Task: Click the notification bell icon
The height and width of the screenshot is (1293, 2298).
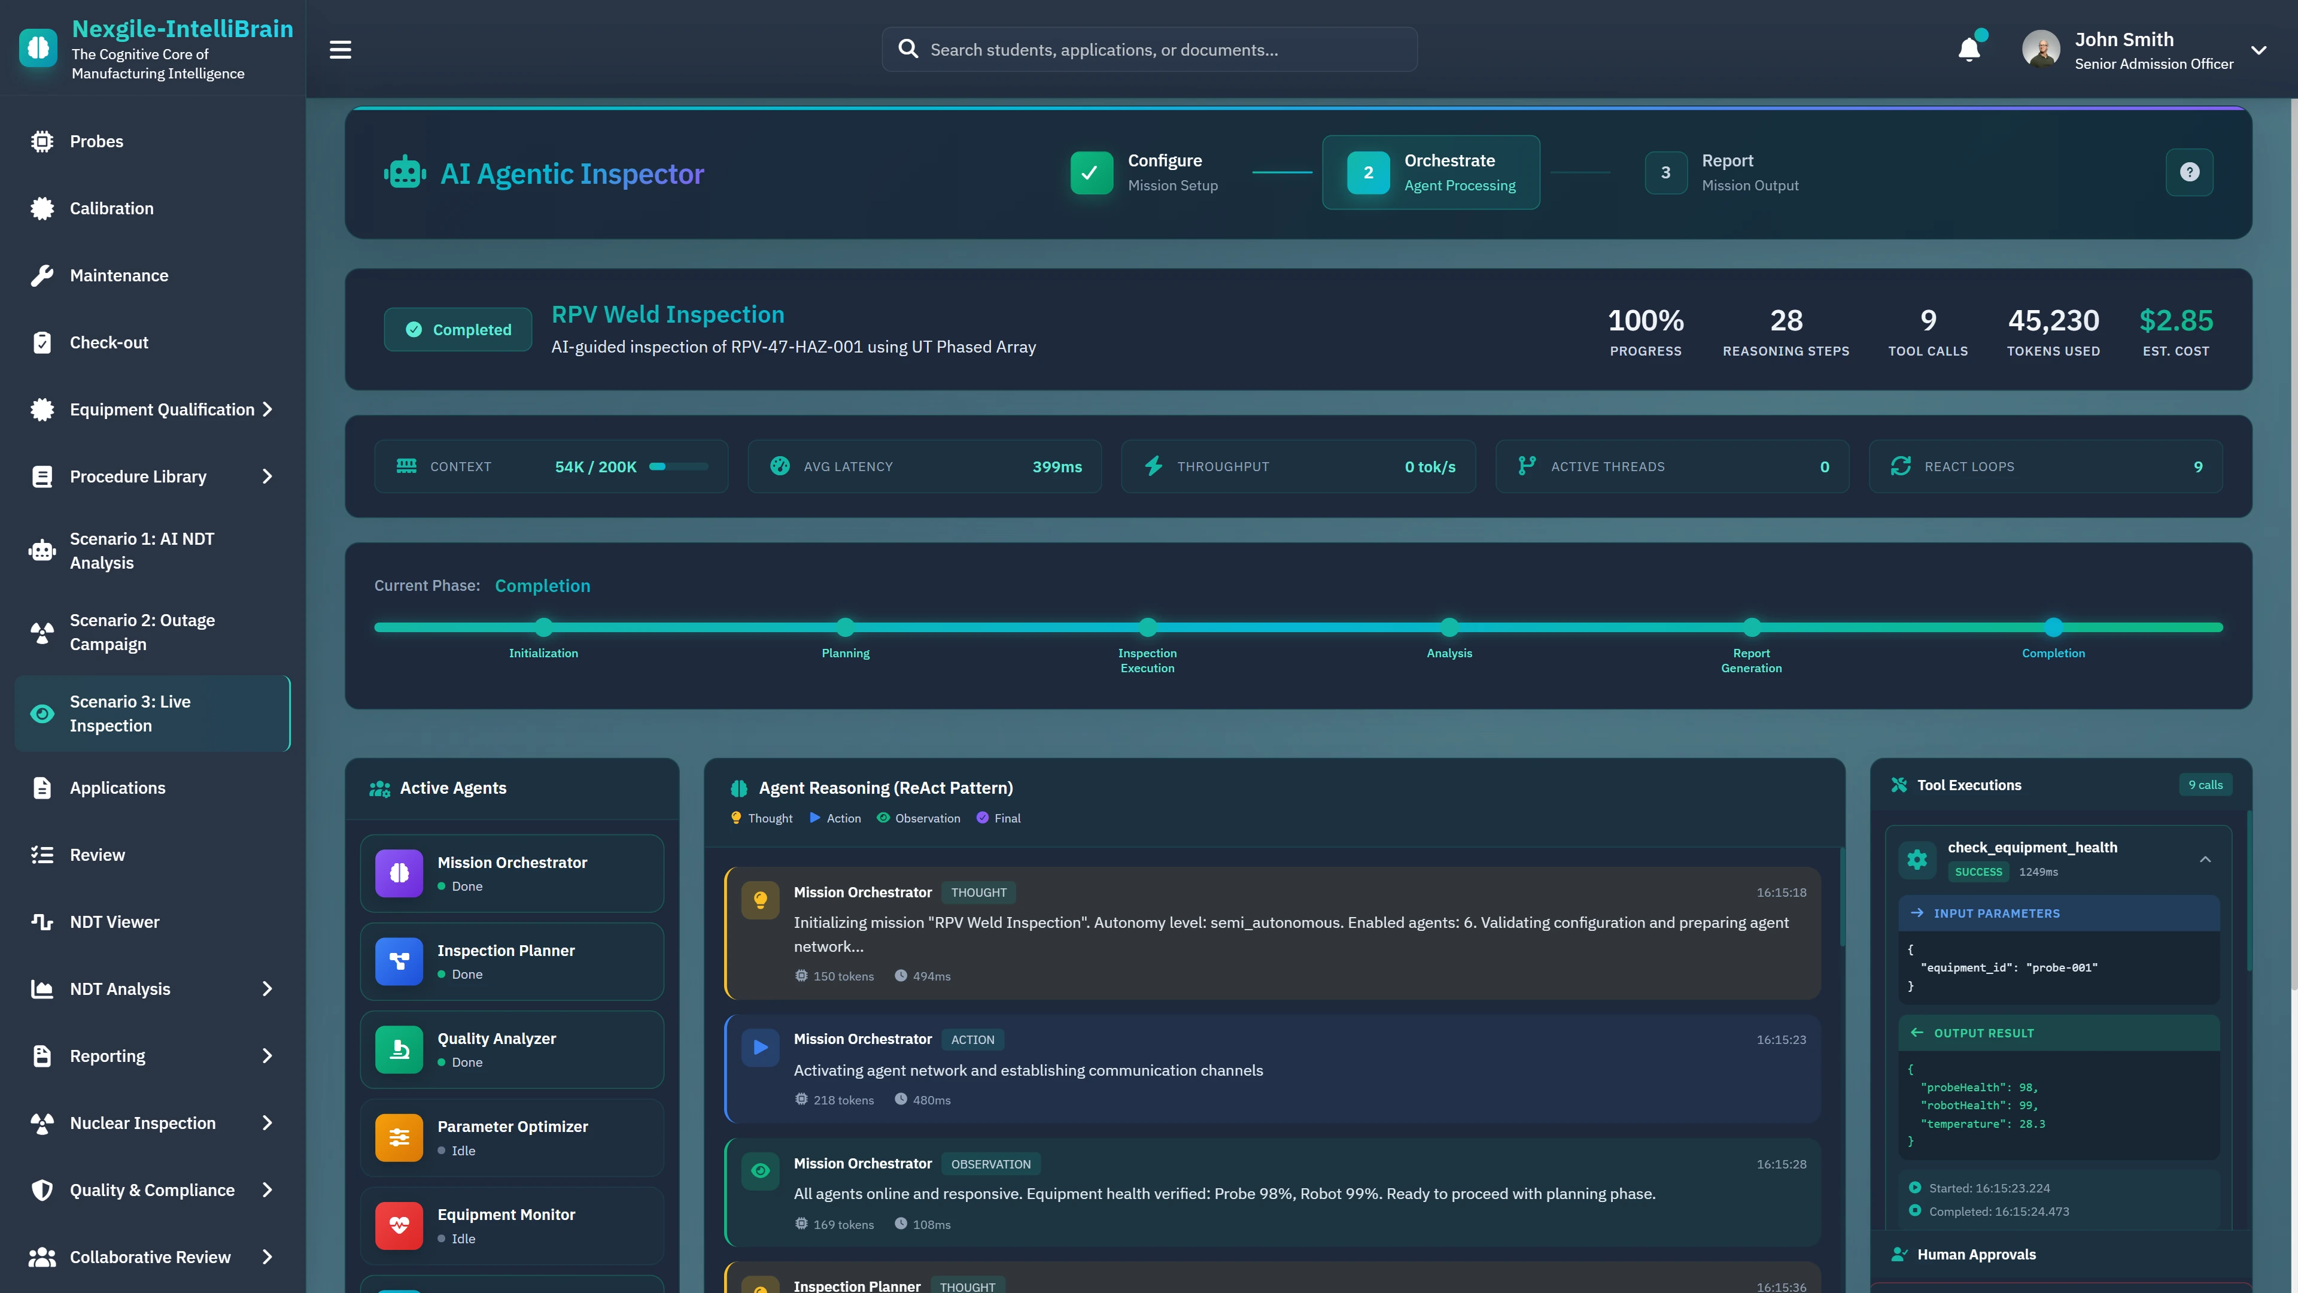Action: [x=1969, y=49]
